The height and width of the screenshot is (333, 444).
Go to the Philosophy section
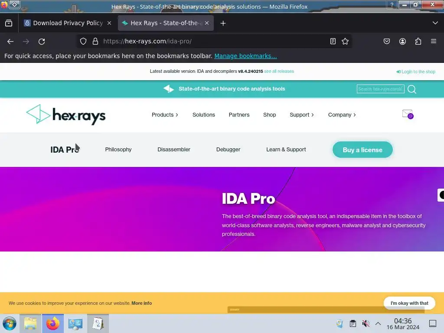[118, 150]
